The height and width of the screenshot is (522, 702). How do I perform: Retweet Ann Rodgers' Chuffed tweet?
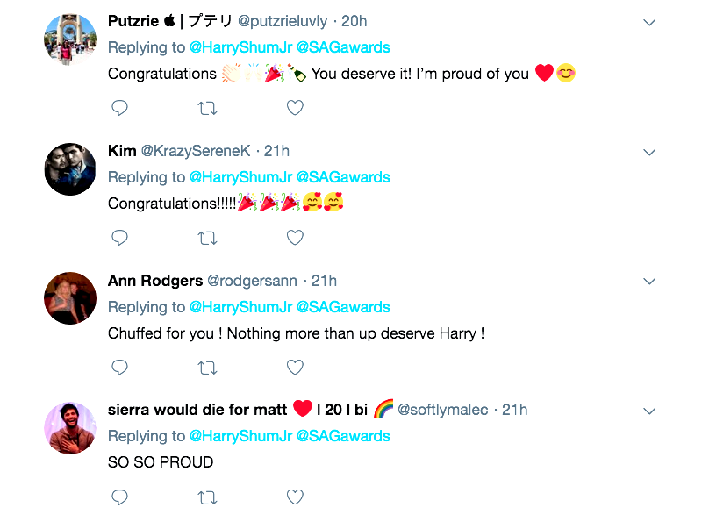(x=208, y=368)
